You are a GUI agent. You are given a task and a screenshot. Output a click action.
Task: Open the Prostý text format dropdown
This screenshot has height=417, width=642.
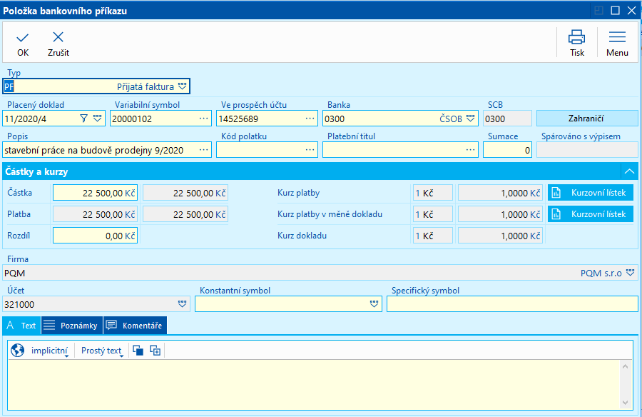click(x=102, y=351)
